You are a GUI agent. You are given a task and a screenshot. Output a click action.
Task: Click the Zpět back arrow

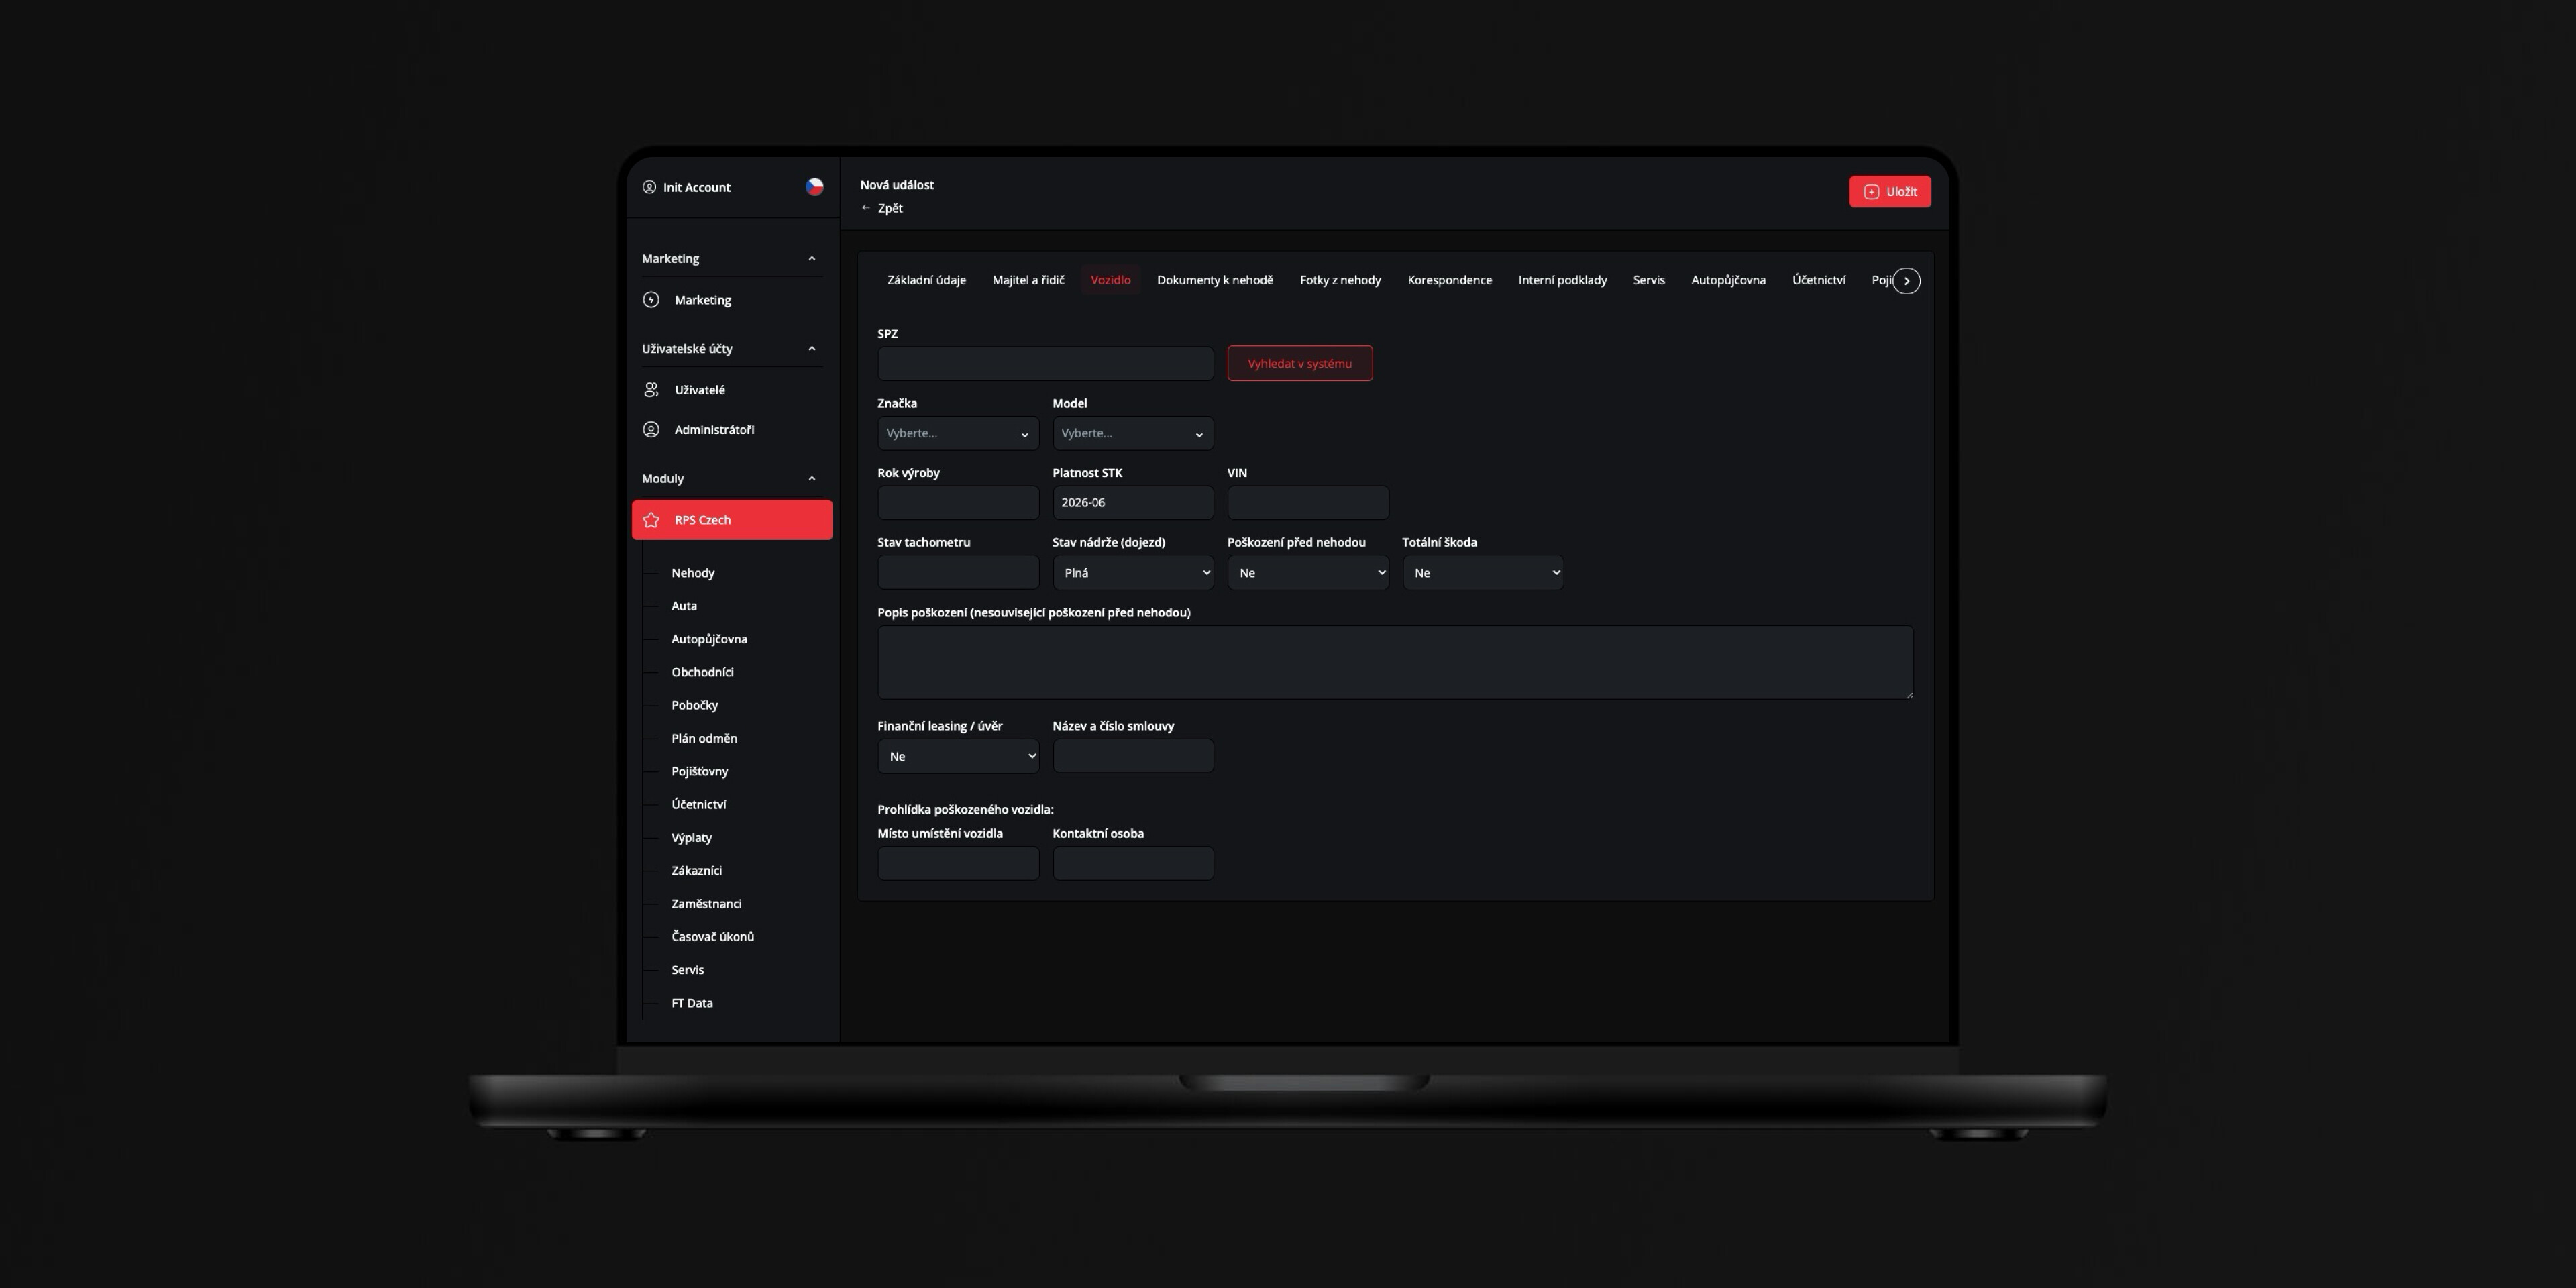[x=866, y=208]
